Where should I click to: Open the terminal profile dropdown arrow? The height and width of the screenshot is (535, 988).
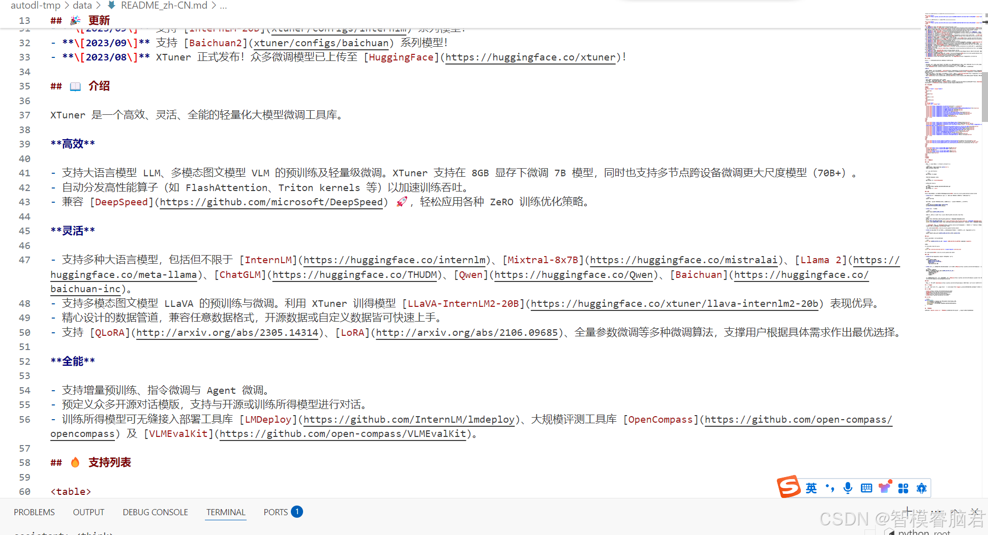pyautogui.click(x=920, y=511)
